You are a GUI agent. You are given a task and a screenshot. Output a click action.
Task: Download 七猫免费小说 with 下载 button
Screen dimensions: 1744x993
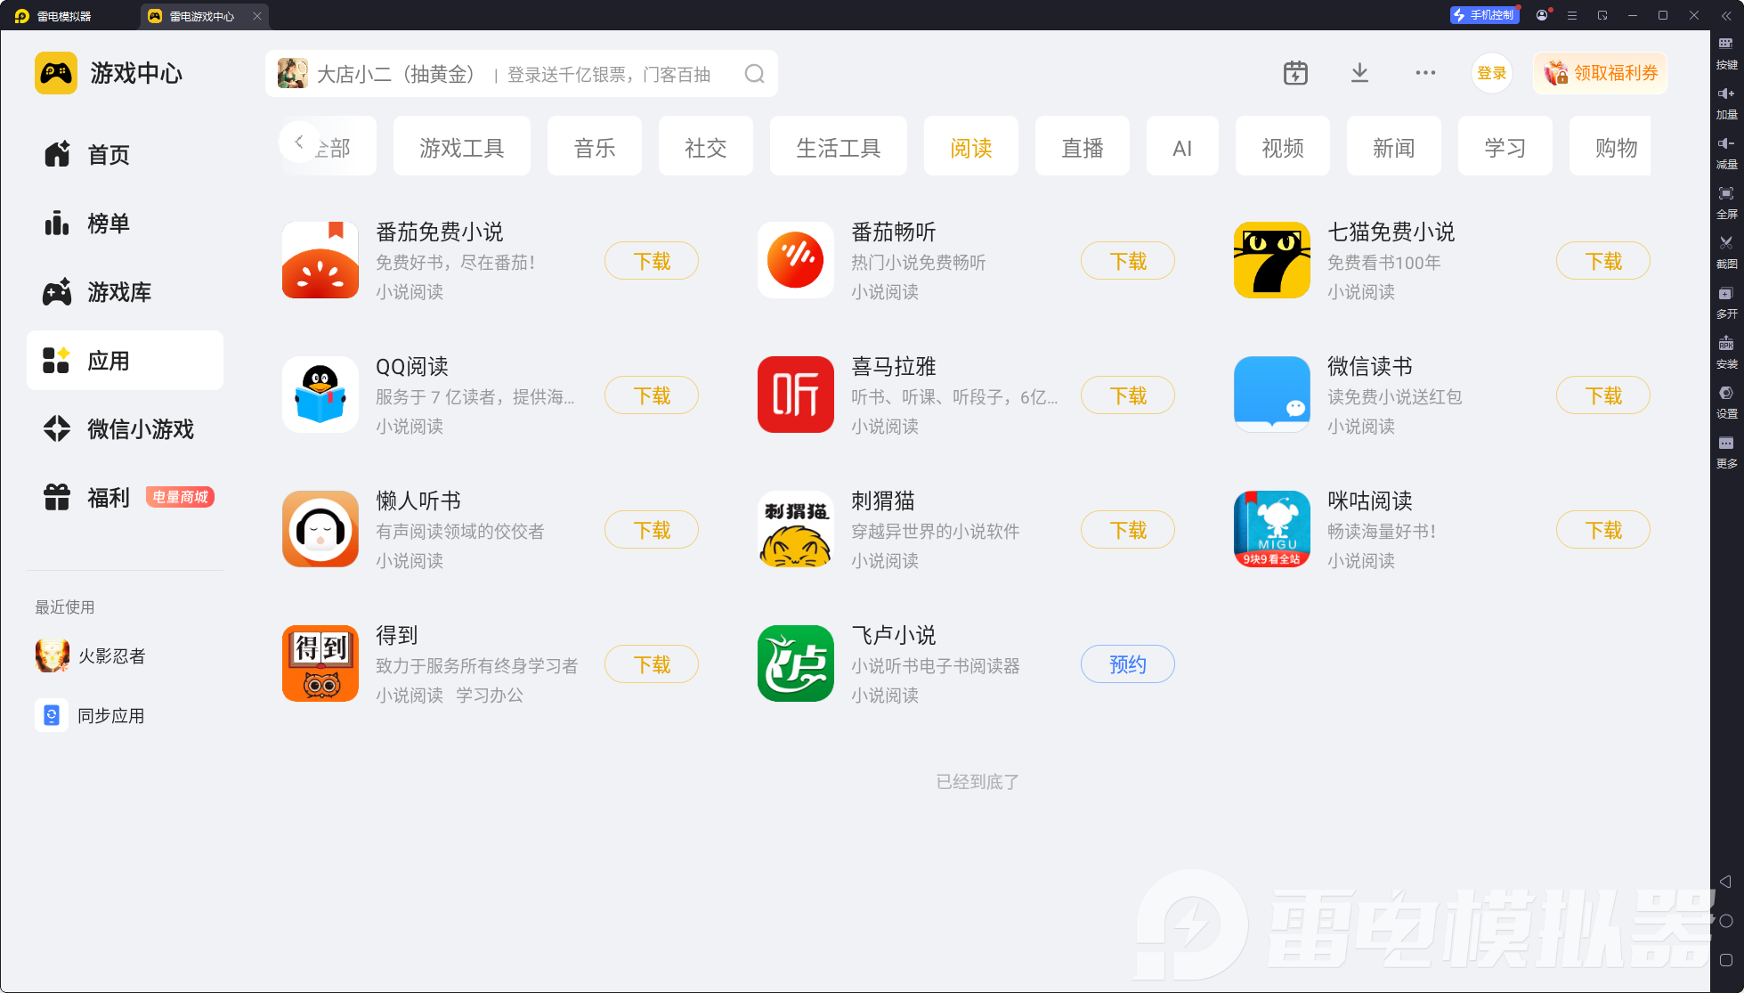[x=1603, y=261]
